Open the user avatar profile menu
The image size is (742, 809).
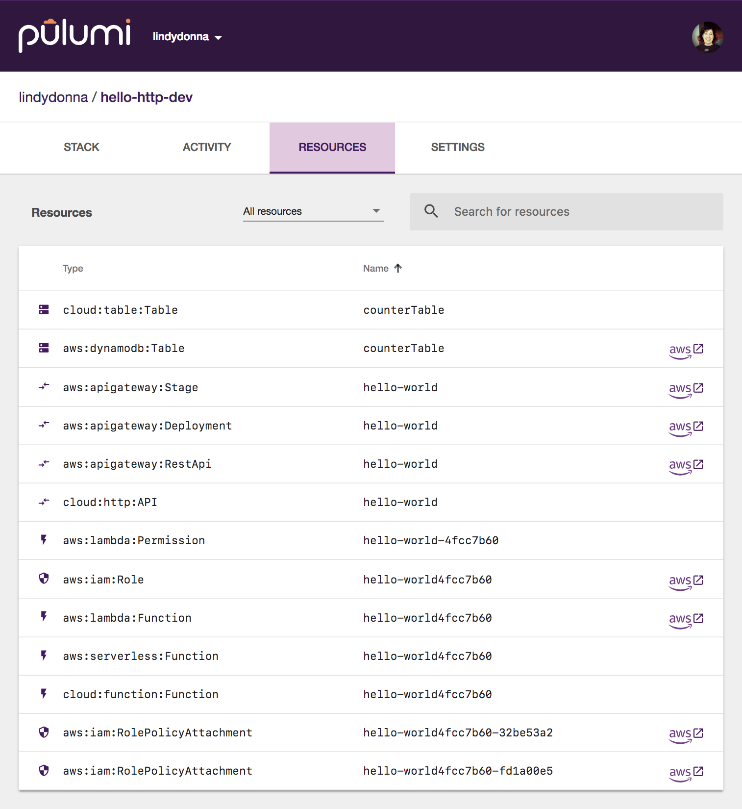(707, 37)
